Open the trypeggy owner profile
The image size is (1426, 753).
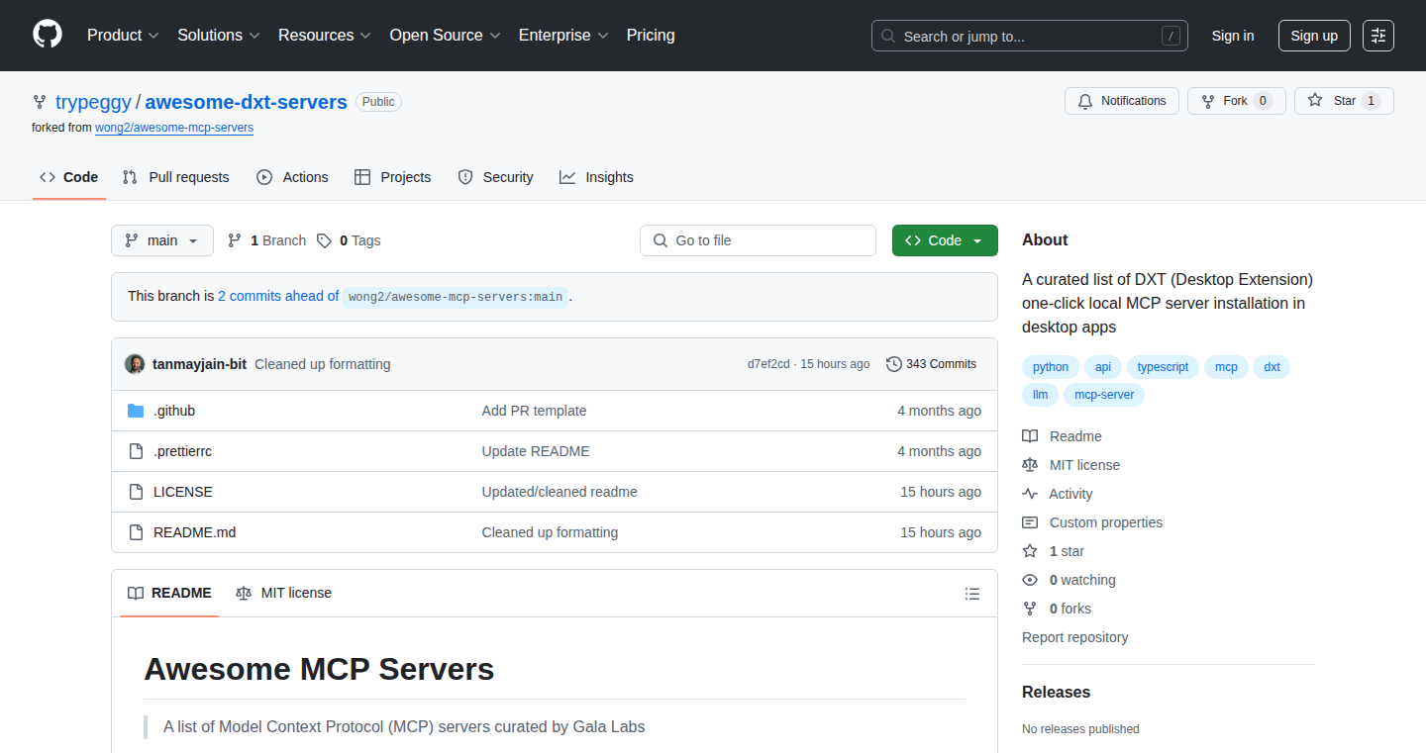(93, 102)
